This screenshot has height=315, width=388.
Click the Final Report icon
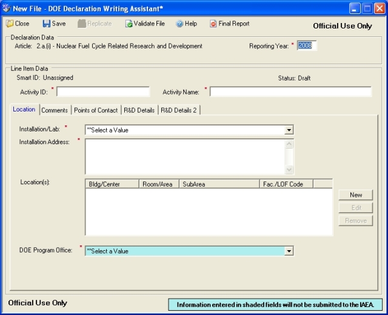tap(213, 24)
